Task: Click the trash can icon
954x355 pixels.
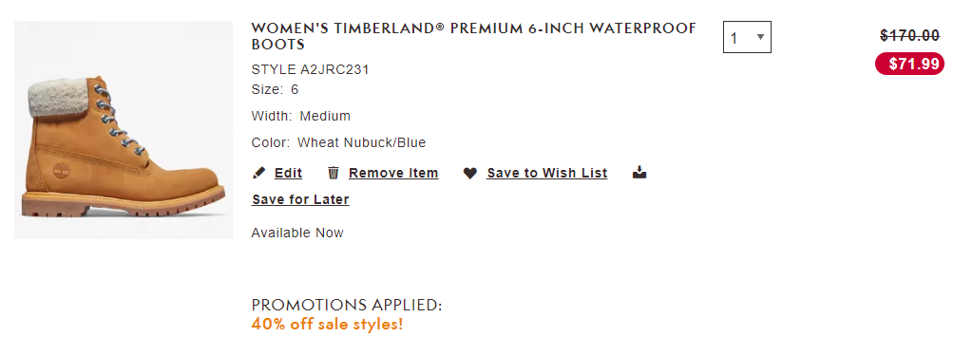Action: click(x=333, y=174)
